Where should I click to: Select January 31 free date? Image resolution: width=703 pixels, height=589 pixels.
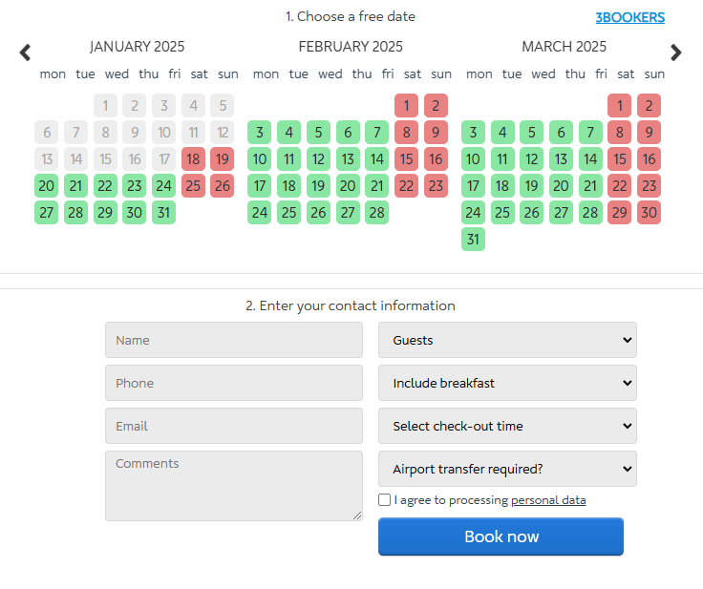(x=164, y=212)
